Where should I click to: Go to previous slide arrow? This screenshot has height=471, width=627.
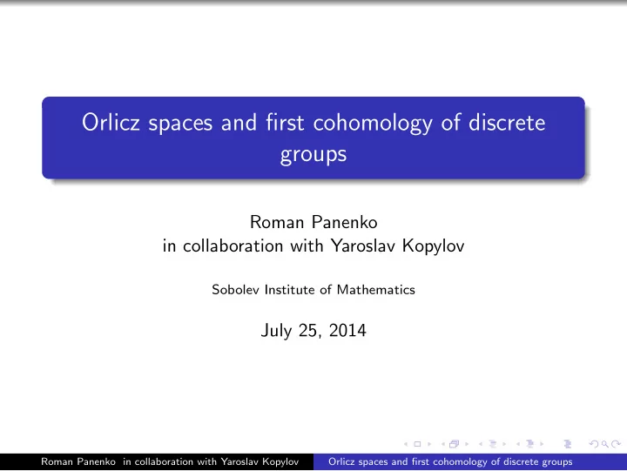click(406, 444)
